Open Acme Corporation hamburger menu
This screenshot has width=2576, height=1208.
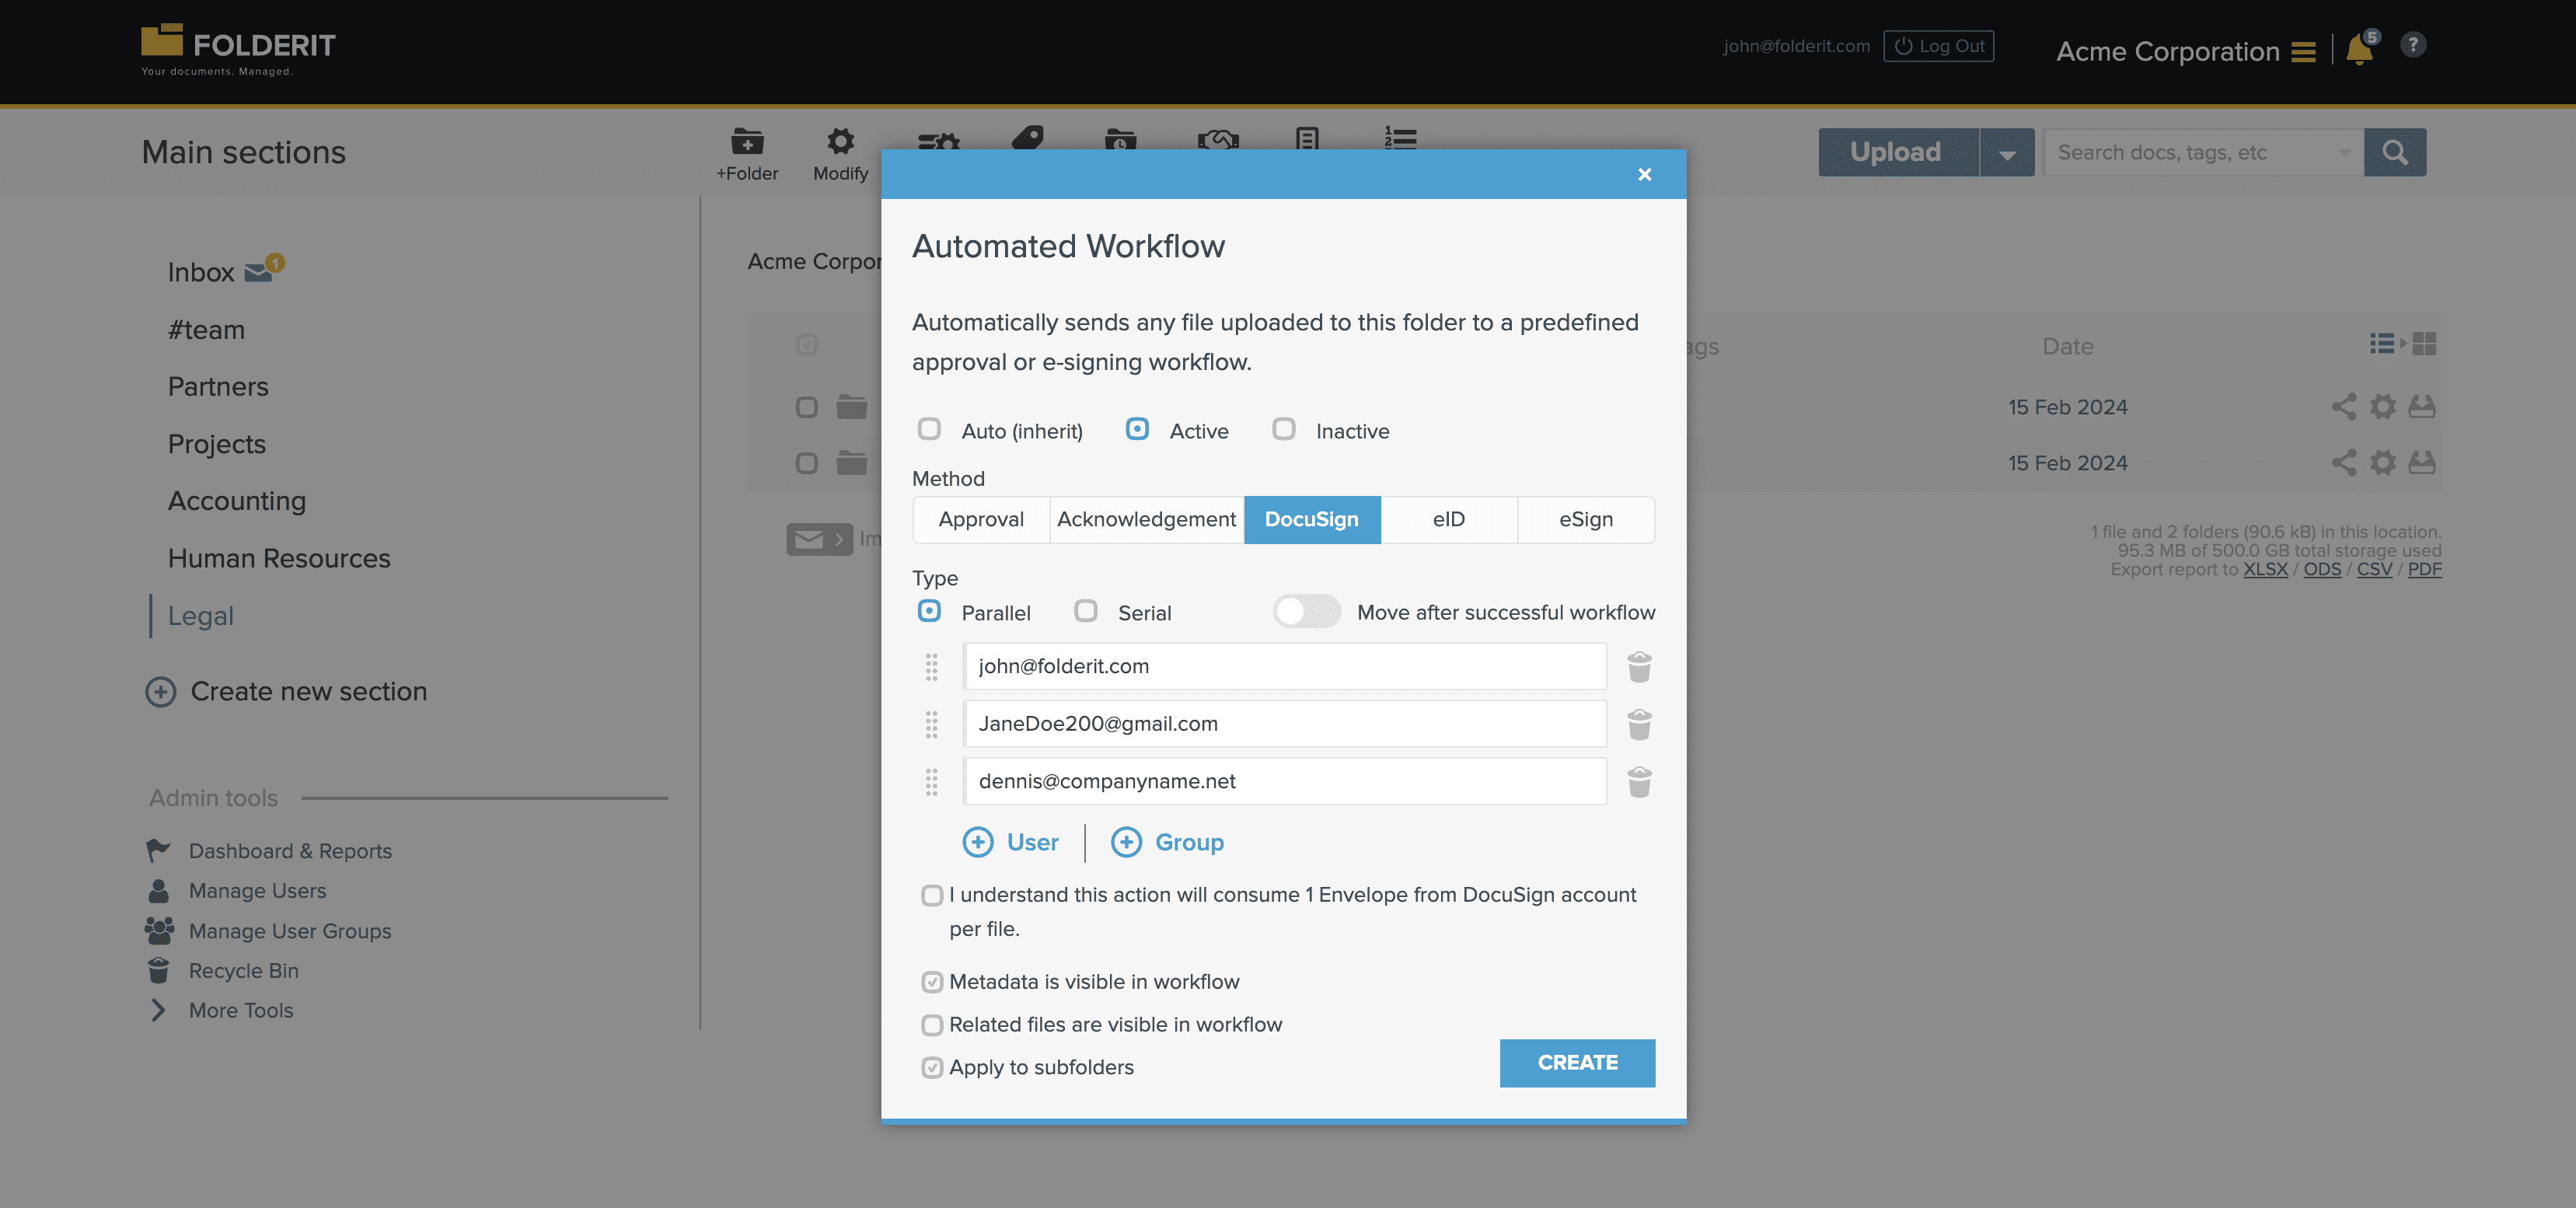tap(2303, 52)
